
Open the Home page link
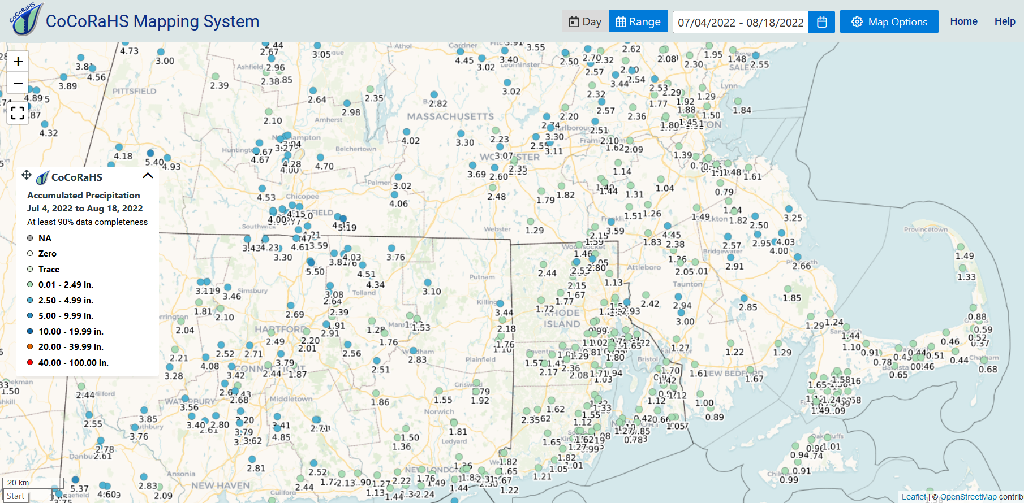963,21
